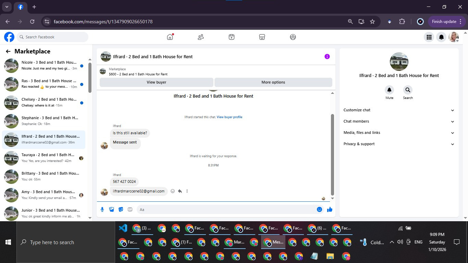
Task: Open Chelsey's 2 Bed house conversation
Action: [44, 102]
